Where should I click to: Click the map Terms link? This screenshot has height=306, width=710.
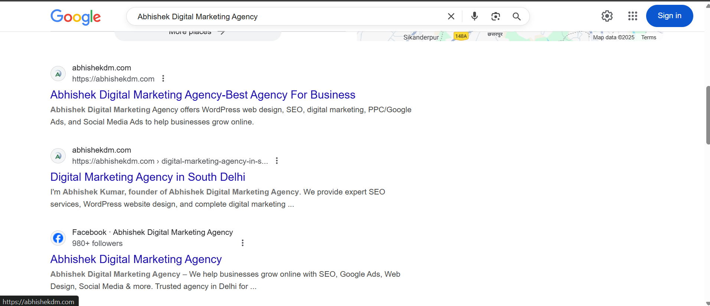pyautogui.click(x=648, y=37)
